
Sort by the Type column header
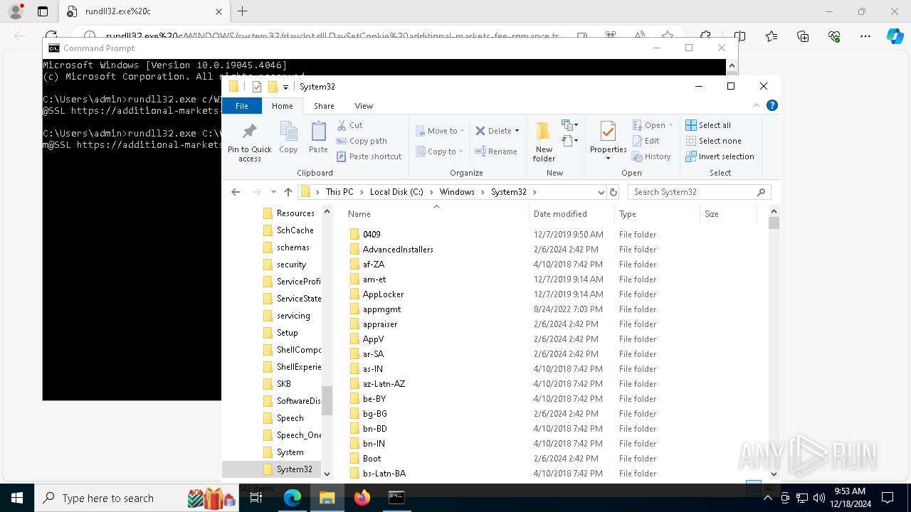(656, 214)
